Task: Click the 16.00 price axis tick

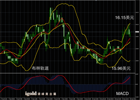Action: click(137, 49)
